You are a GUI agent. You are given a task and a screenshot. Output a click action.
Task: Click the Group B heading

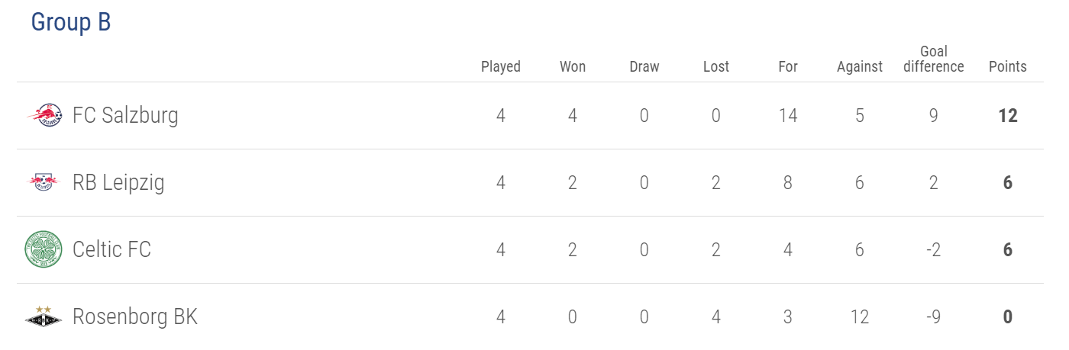click(71, 23)
